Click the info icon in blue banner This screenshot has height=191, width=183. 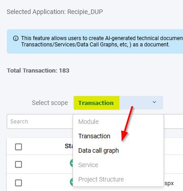tap(16, 38)
